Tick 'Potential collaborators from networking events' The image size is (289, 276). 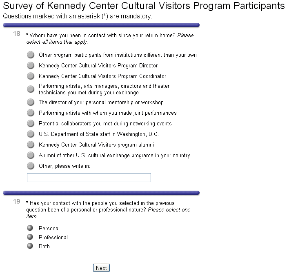(x=31, y=123)
